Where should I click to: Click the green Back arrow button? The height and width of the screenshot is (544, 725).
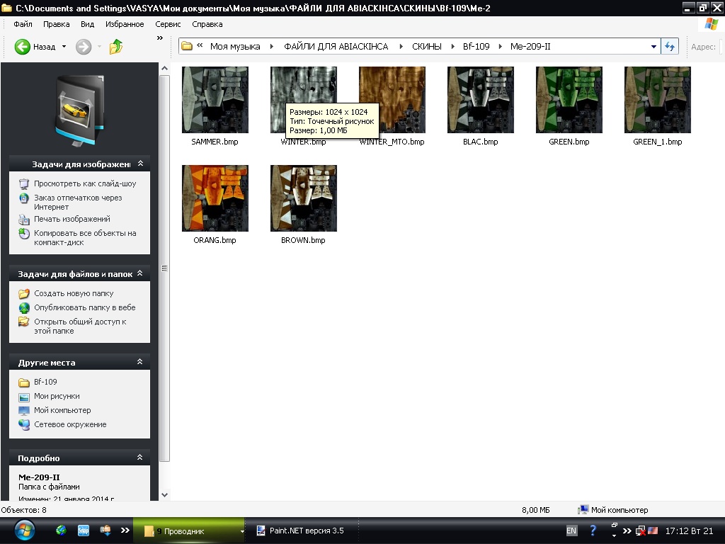(22, 47)
